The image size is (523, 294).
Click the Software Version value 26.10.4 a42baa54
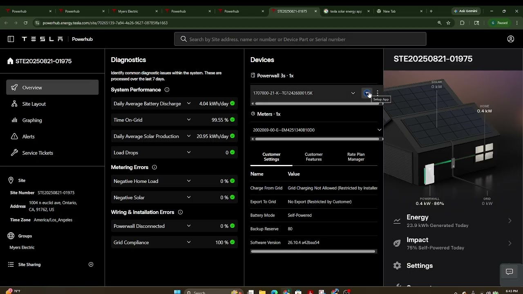pos(304,243)
